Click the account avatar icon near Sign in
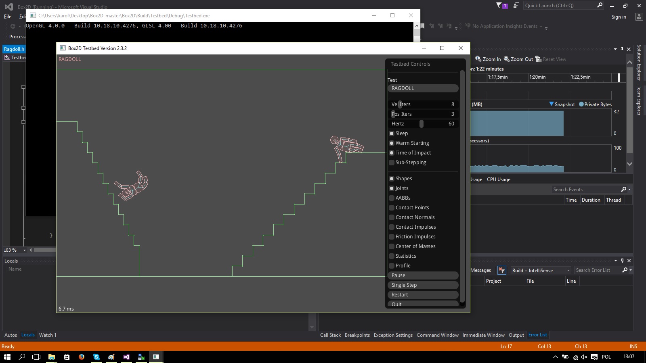The height and width of the screenshot is (363, 646). point(639,17)
